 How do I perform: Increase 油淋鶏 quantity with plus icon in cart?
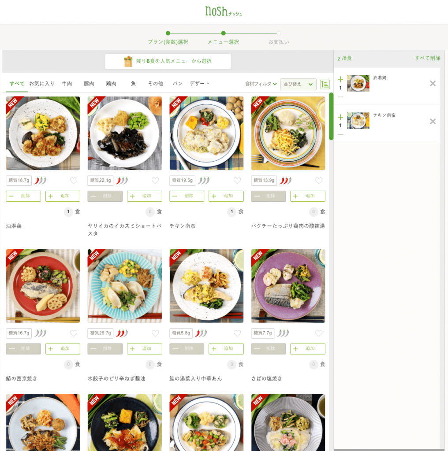tap(340, 79)
